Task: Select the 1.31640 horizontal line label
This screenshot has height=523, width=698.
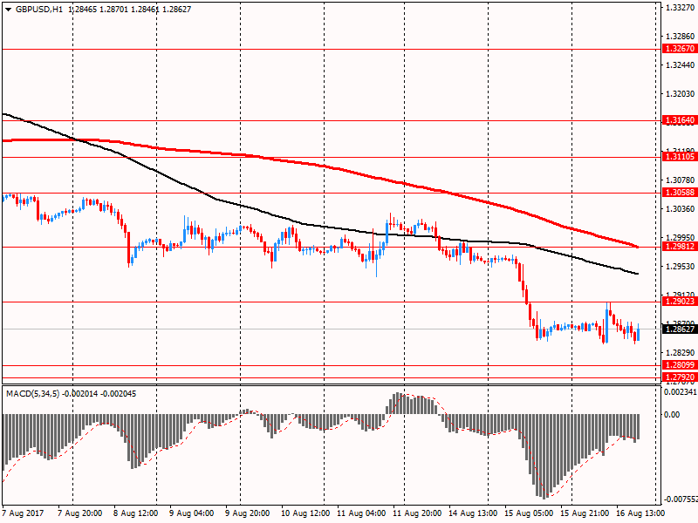Action: tap(679, 120)
